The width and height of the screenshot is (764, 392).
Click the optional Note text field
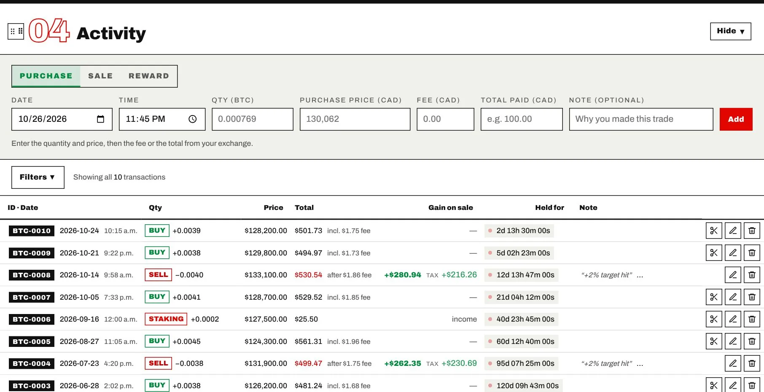tap(641, 119)
